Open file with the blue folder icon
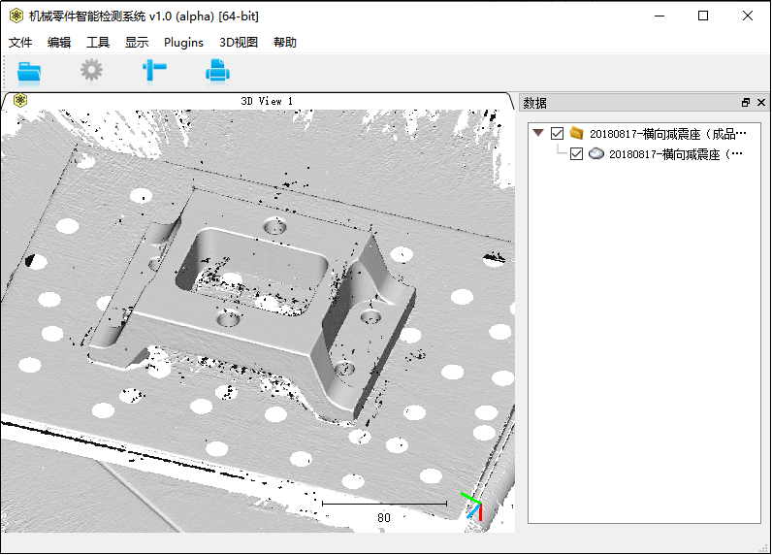772x555 pixels. click(28, 72)
